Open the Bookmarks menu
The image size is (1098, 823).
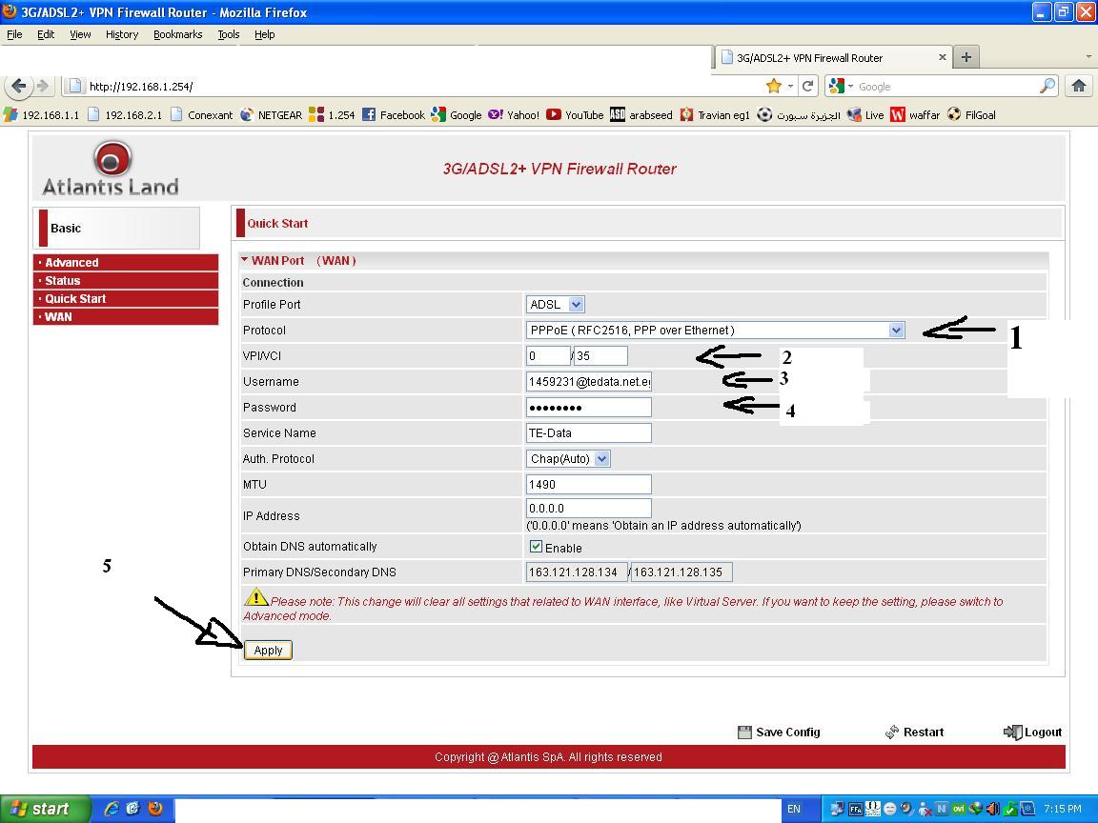click(x=178, y=34)
